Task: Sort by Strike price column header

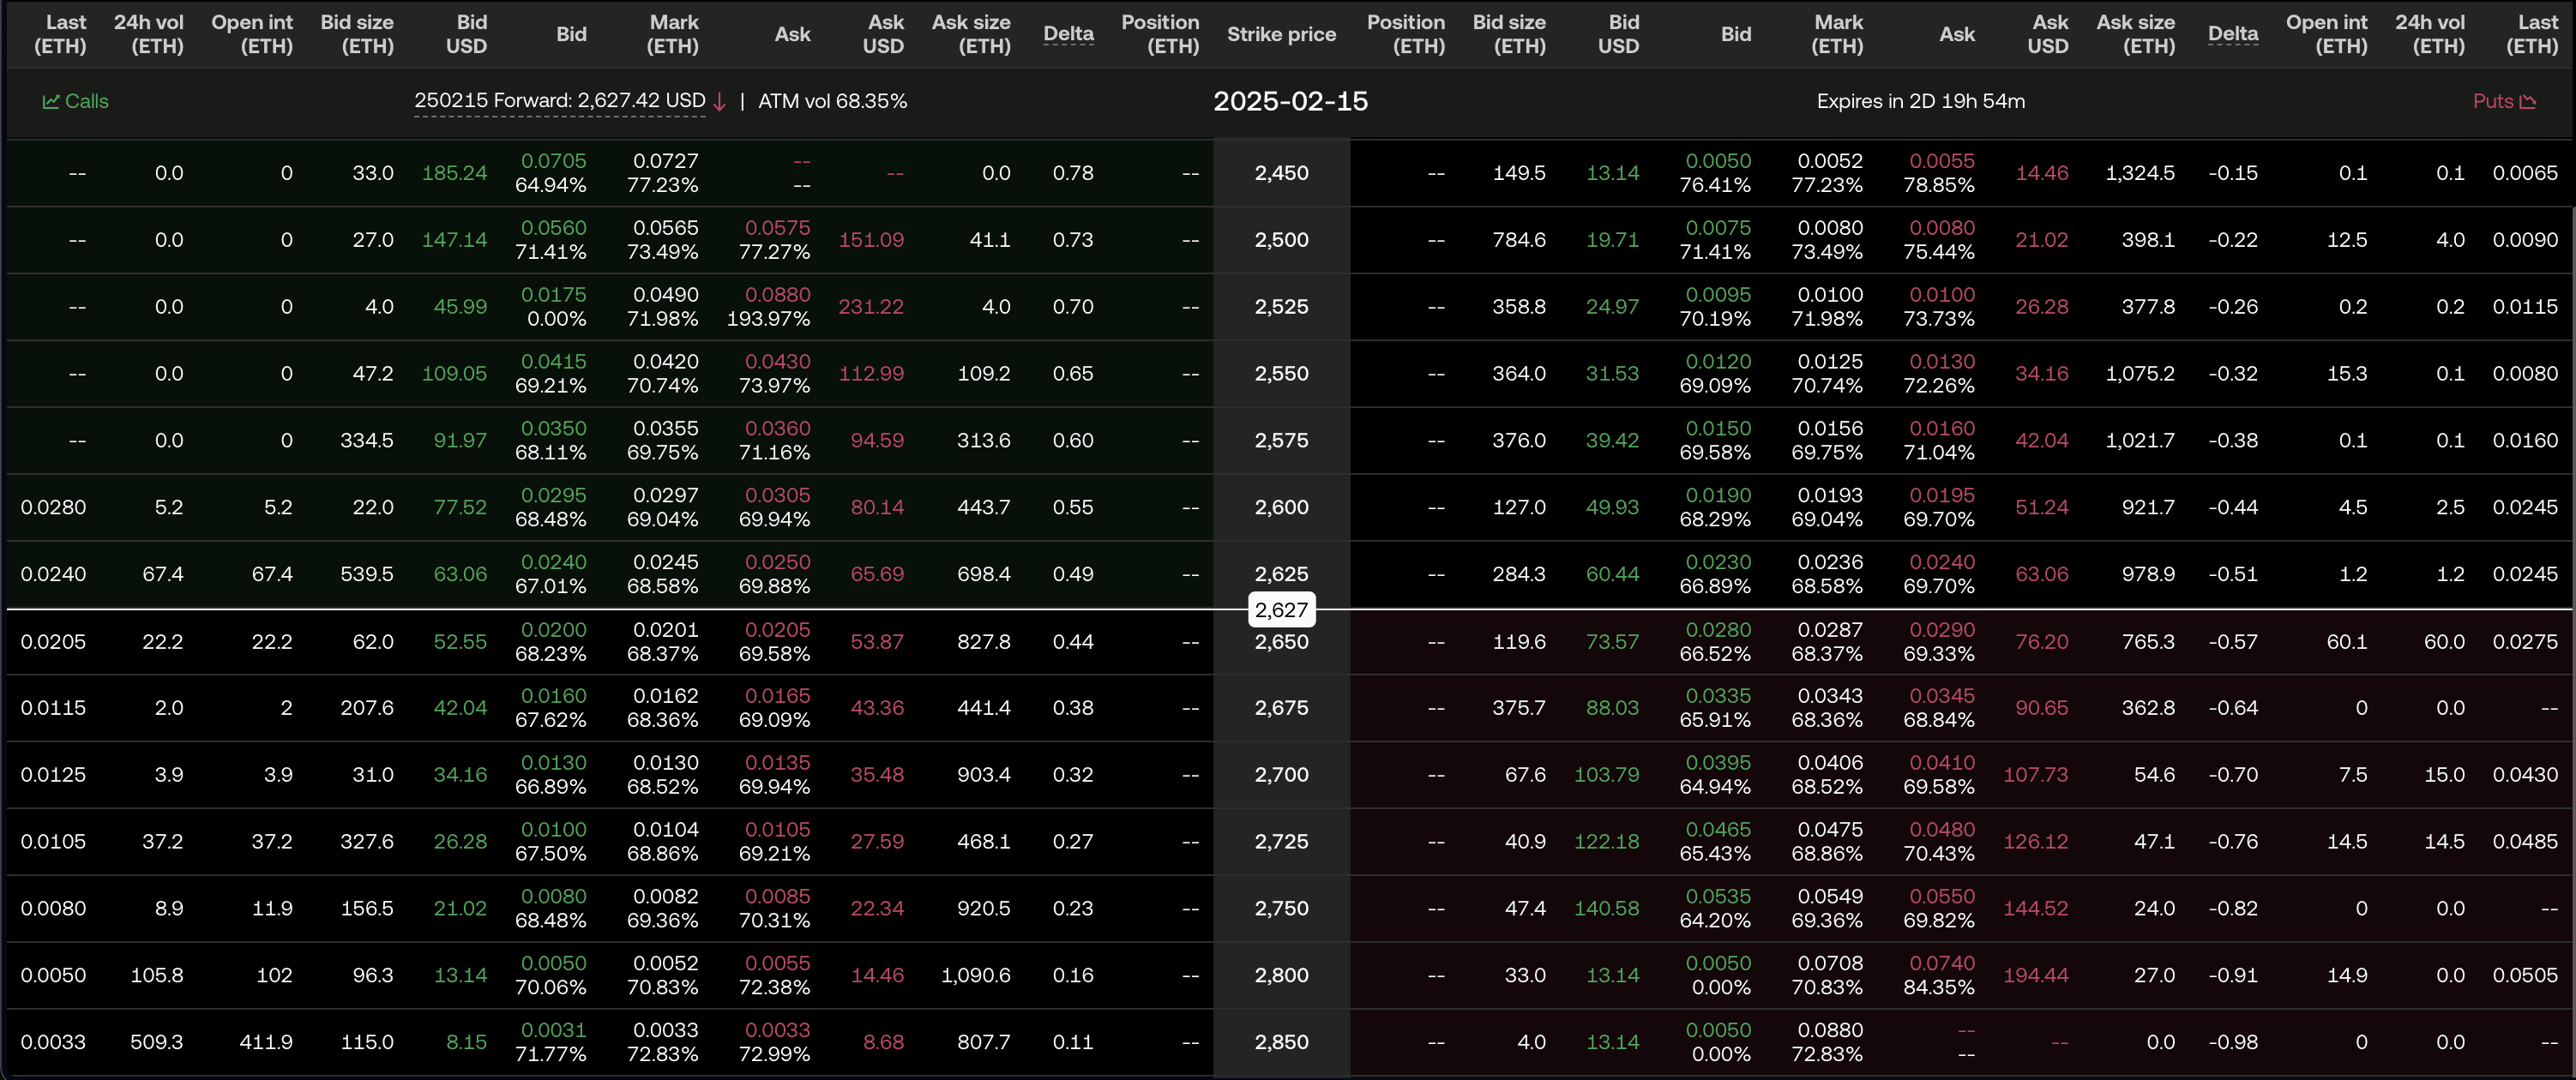Action: point(1281,34)
